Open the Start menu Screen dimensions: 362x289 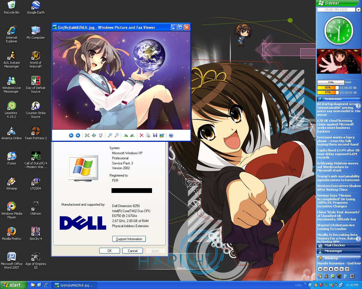coord(13,285)
